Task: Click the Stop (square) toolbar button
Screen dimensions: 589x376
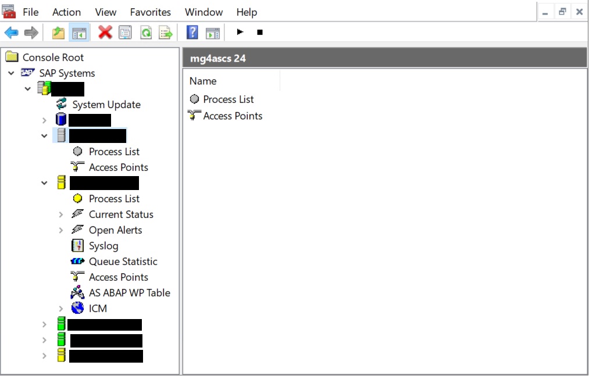Action: click(x=259, y=33)
